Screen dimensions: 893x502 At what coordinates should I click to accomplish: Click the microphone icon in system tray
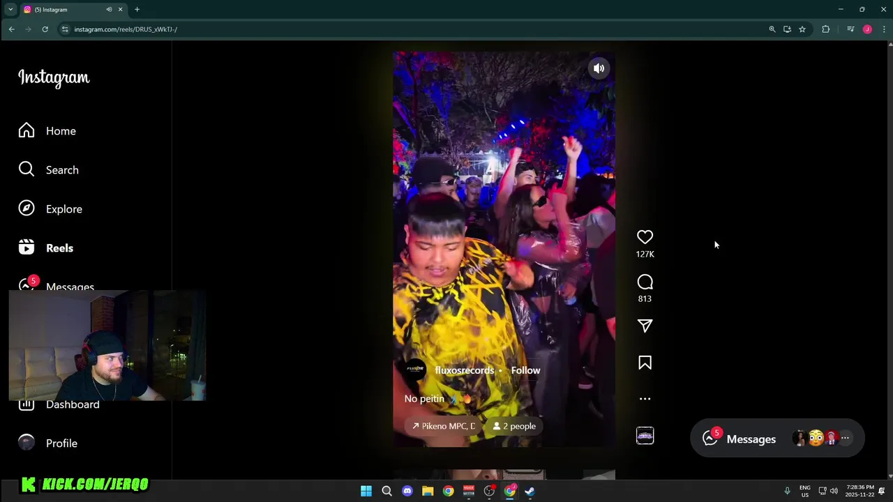click(x=787, y=491)
